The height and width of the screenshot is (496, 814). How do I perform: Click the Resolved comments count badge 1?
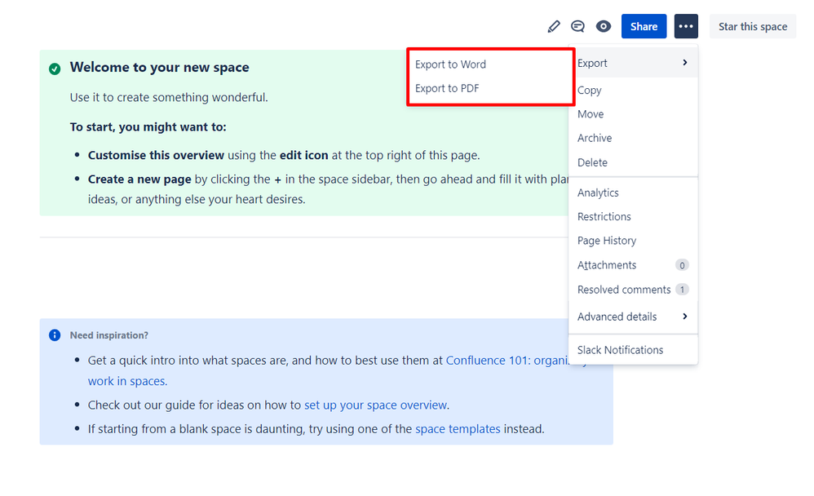(682, 290)
